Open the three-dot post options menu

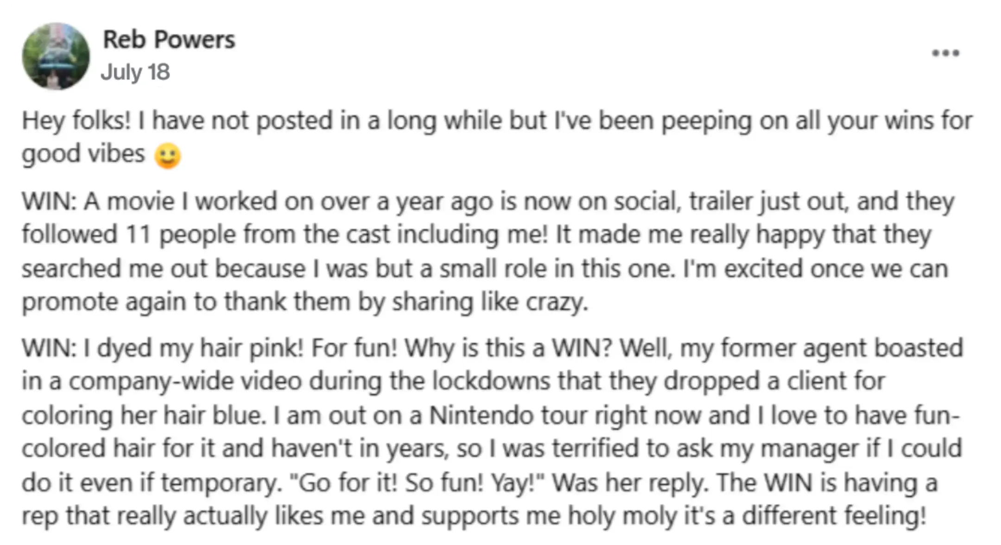pyautogui.click(x=945, y=53)
